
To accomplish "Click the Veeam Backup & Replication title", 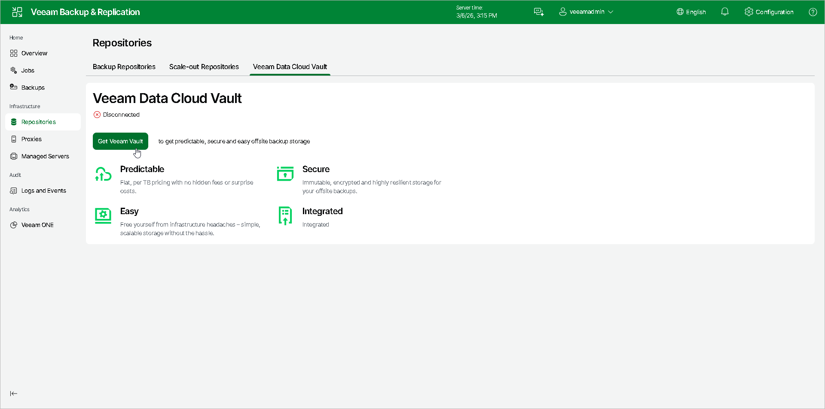I will tap(86, 12).
